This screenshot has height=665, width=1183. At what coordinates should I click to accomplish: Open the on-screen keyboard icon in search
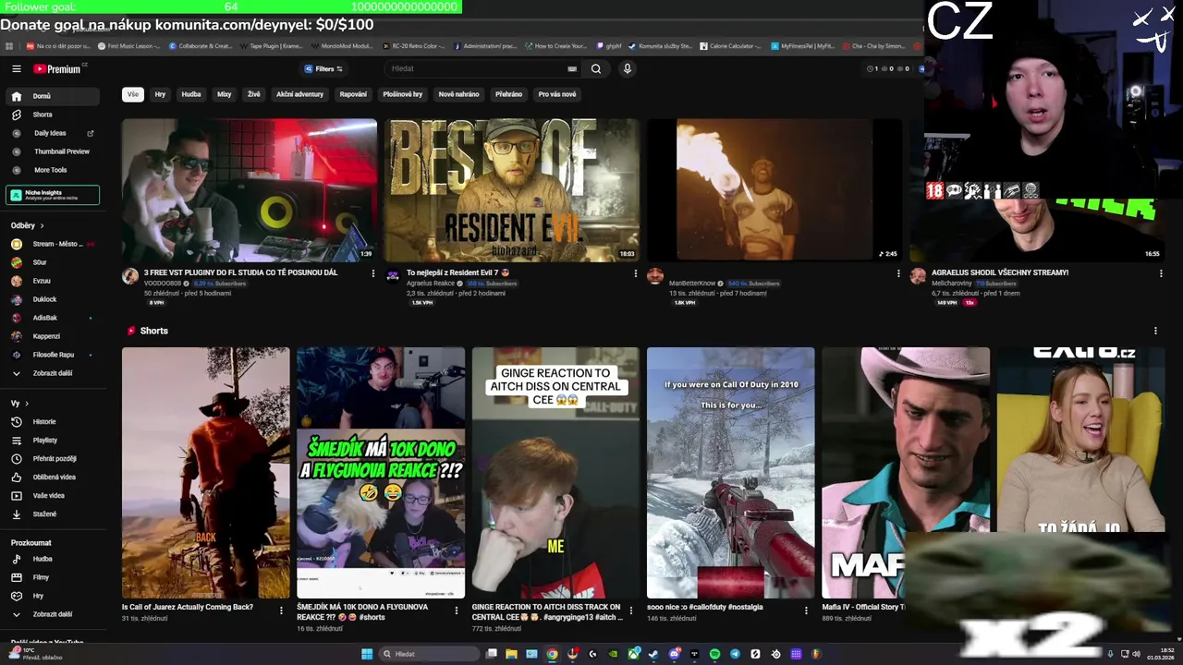[x=572, y=68]
